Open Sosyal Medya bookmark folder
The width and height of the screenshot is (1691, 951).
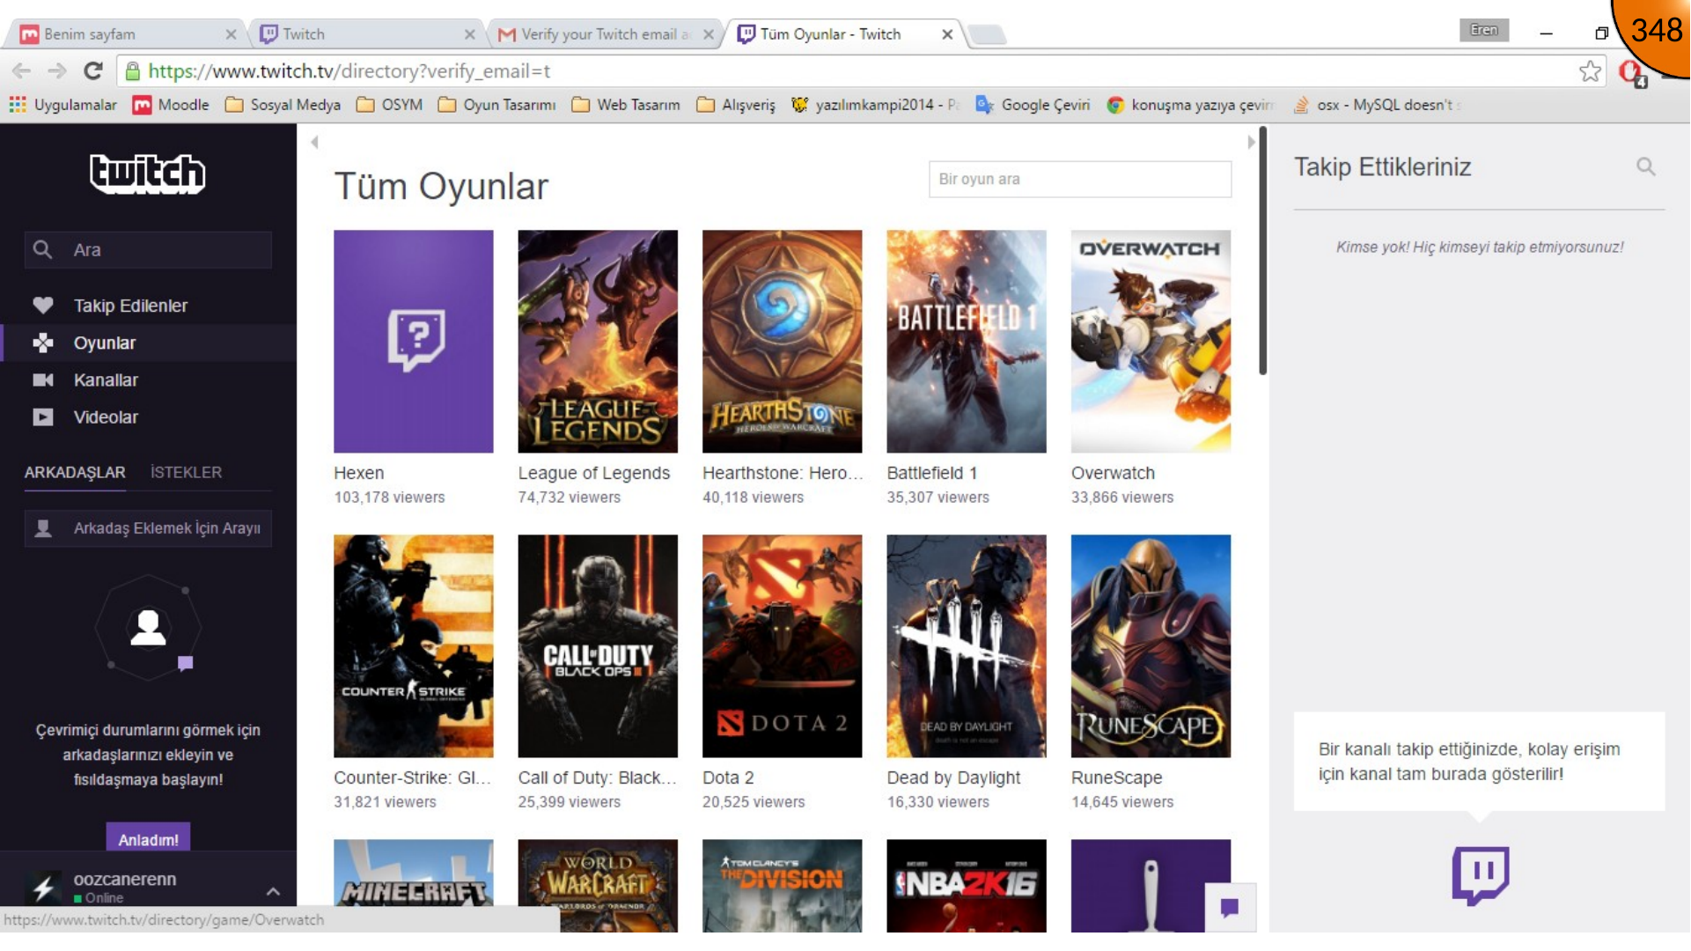[283, 105]
